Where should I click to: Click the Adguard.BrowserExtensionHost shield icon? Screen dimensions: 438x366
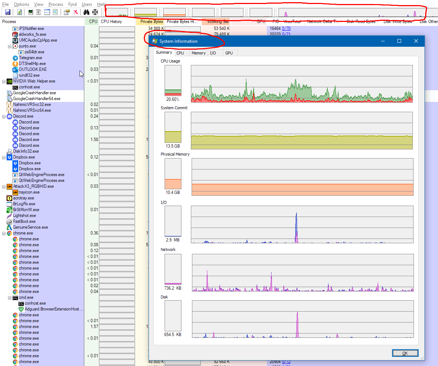tap(21, 309)
